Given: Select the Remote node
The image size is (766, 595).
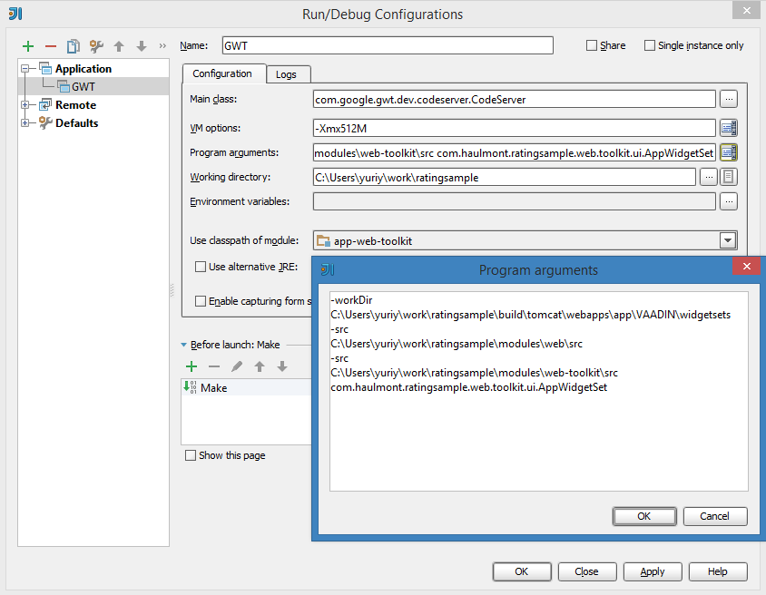Looking at the screenshot, I should coord(75,105).
